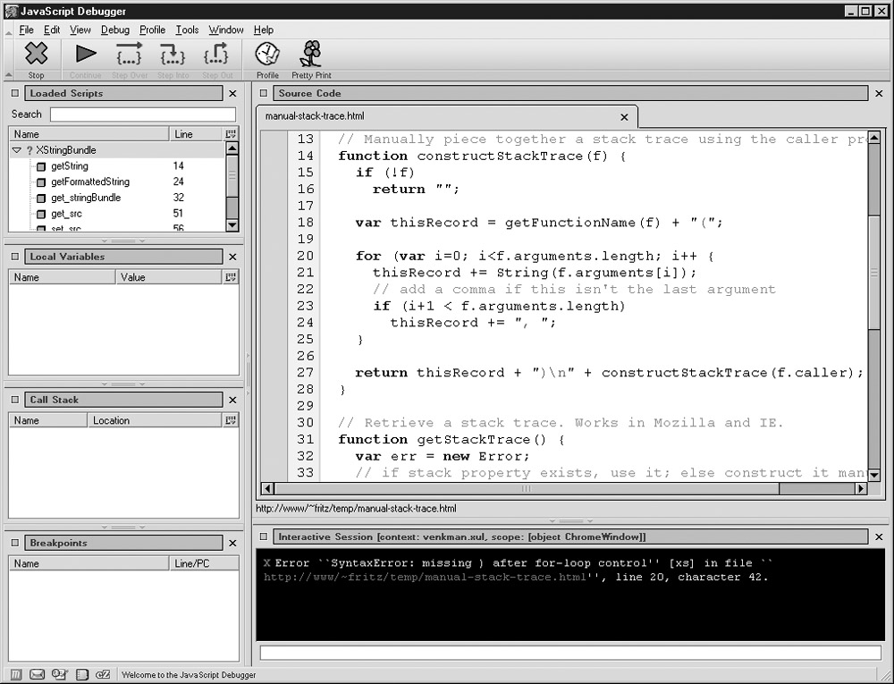Click the Search field in Loaded Scripts

point(143,114)
